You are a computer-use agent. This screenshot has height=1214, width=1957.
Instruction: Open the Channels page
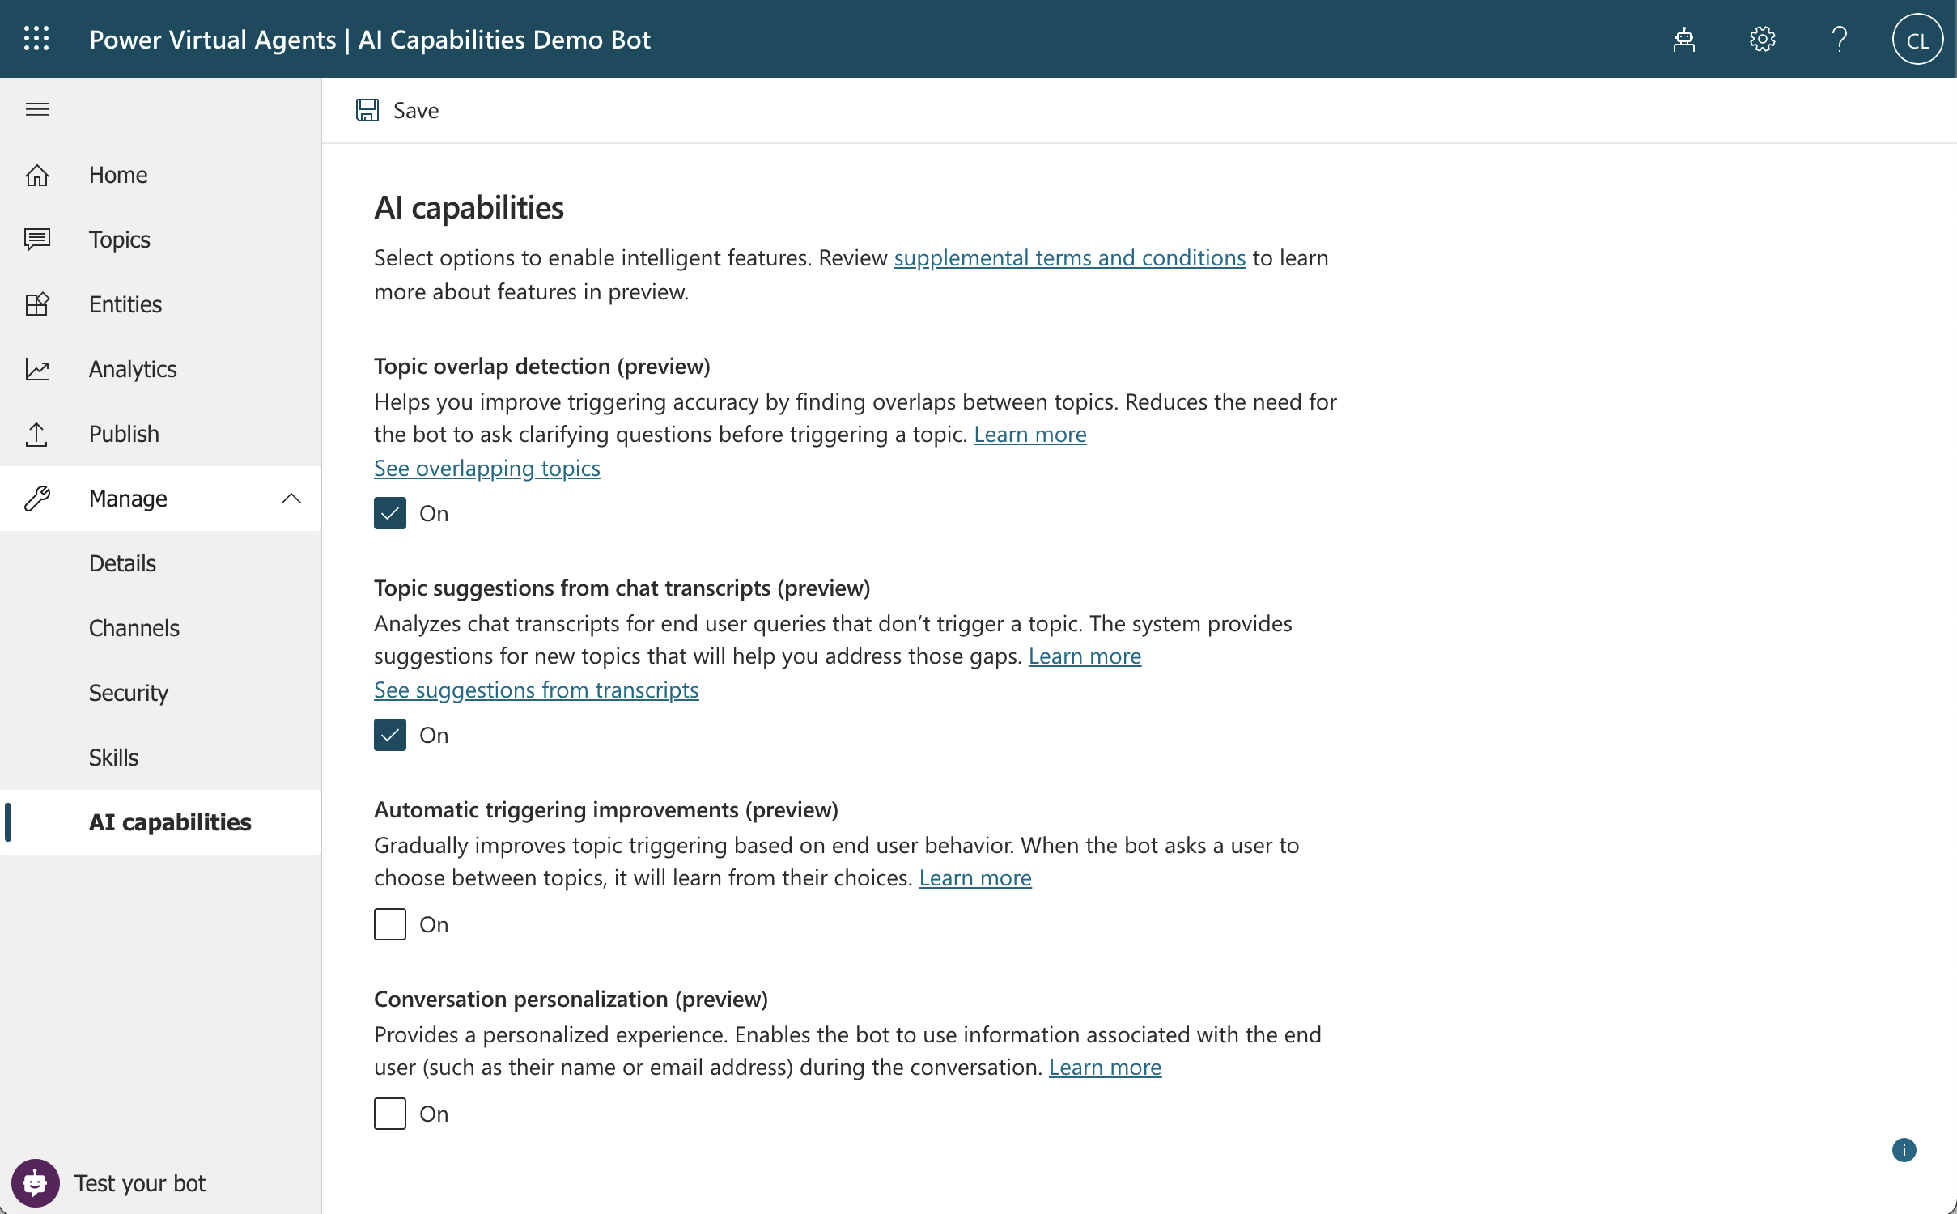[134, 627]
